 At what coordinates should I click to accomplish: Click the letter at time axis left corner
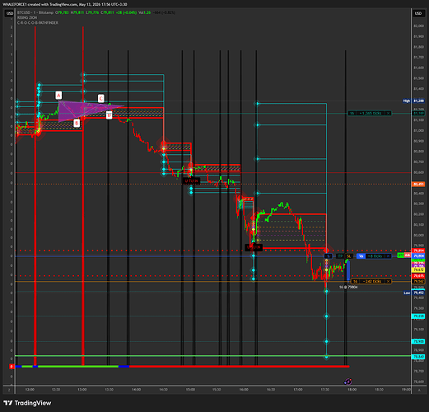point(9,390)
